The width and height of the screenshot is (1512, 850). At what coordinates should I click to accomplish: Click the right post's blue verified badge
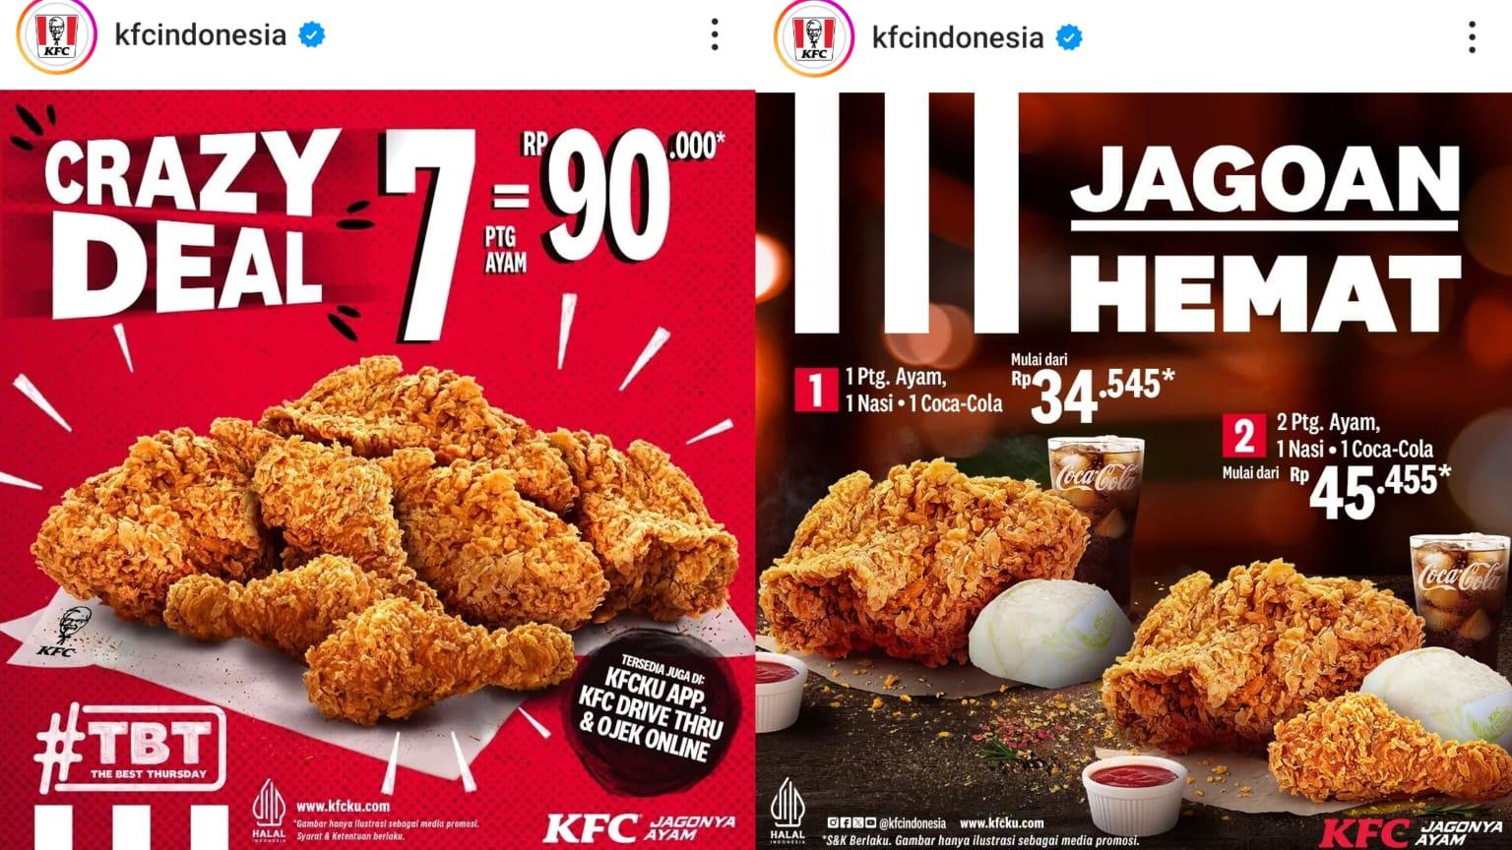[x=1069, y=37]
